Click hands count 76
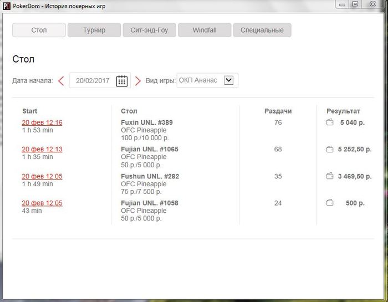Screen dimensions: 388x302 278,122
